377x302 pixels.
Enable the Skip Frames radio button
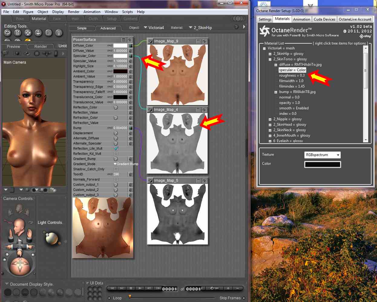pyautogui.click(x=244, y=298)
